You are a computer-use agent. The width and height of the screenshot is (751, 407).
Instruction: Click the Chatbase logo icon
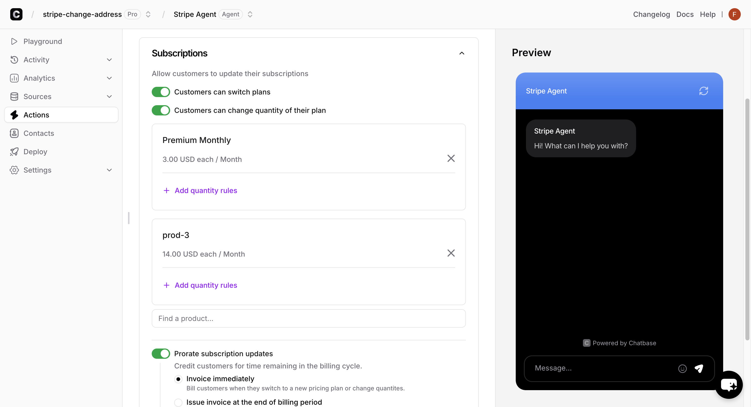(16, 14)
